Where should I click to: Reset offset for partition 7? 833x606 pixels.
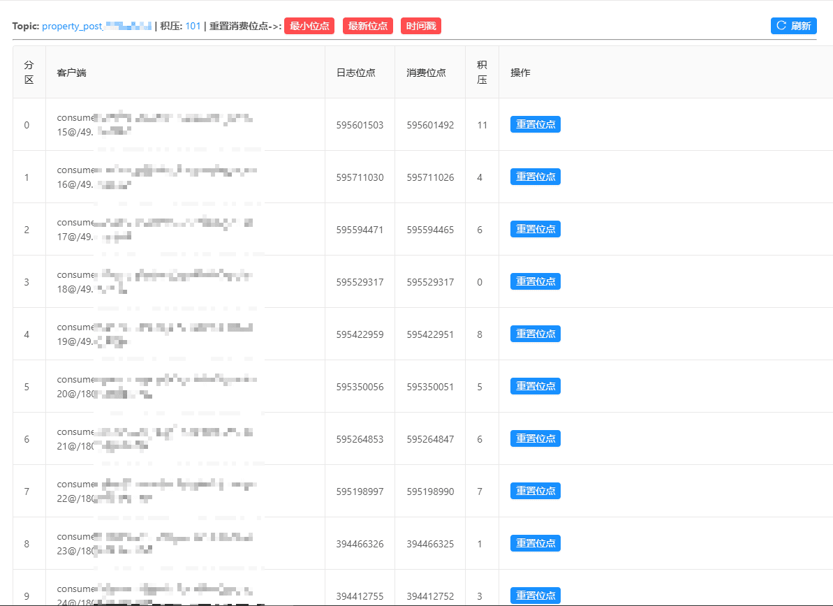[536, 491]
